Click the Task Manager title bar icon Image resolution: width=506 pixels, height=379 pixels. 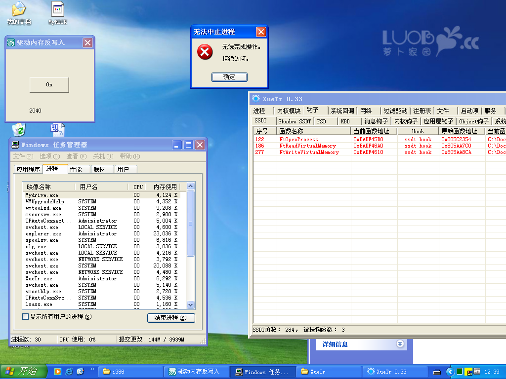(15, 145)
